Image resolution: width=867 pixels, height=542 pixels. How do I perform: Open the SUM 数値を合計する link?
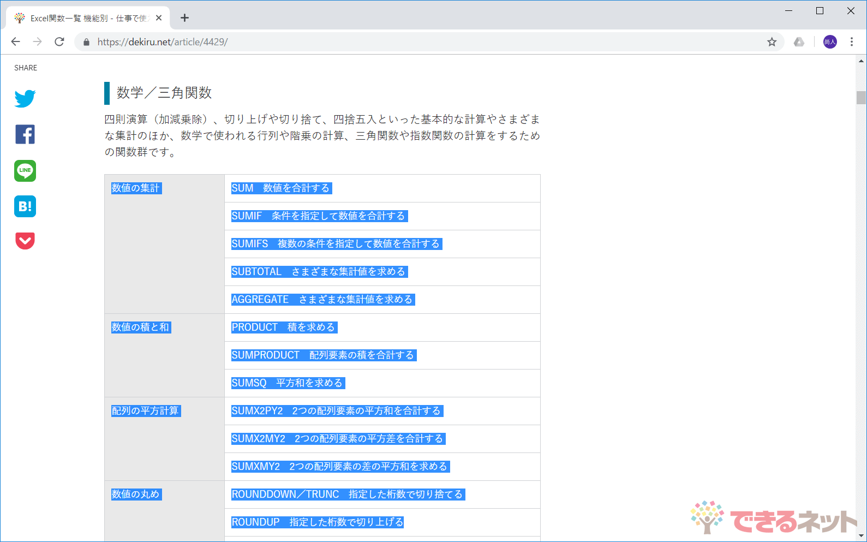282,188
